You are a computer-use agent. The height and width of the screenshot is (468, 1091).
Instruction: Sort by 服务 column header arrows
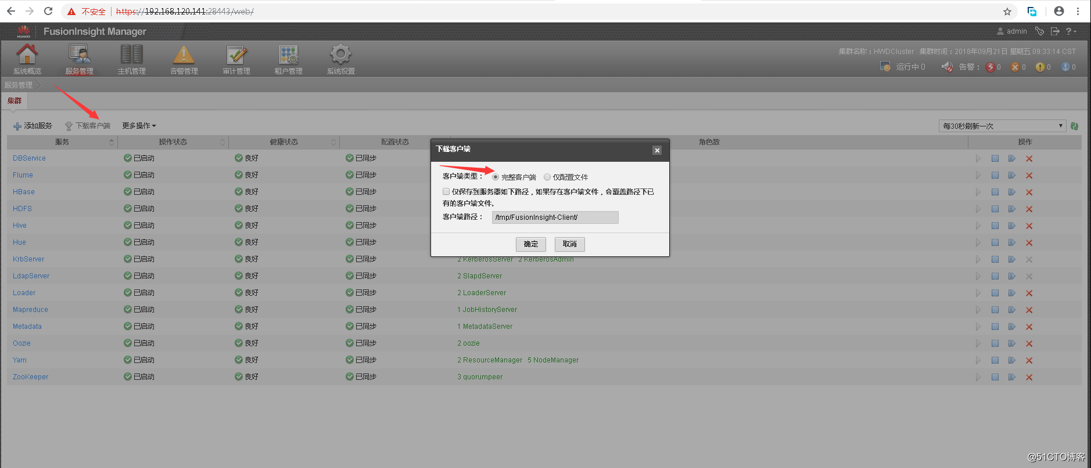point(112,142)
